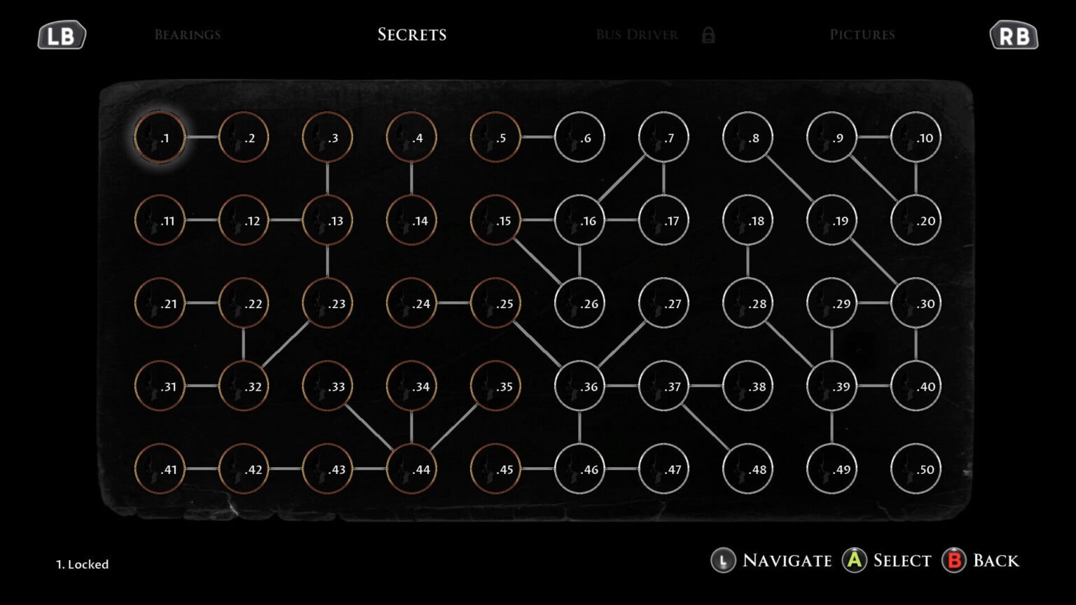Select secret node 26
Screen dimensions: 1076x605
pos(579,303)
